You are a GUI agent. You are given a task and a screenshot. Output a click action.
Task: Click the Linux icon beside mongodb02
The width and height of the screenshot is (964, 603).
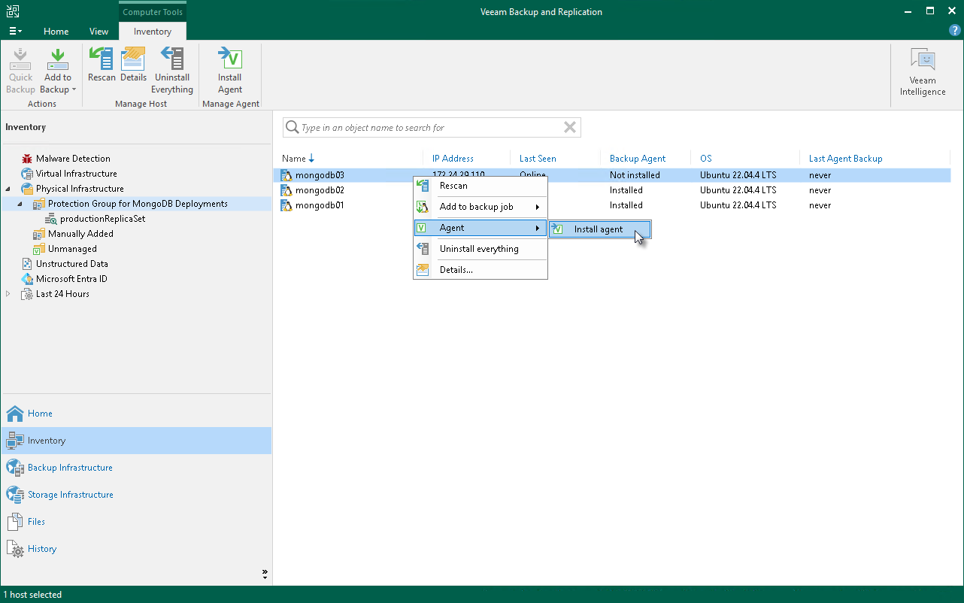(x=286, y=190)
